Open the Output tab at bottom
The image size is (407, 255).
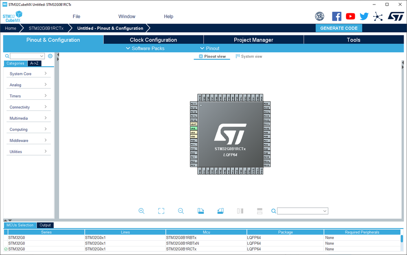click(45, 225)
